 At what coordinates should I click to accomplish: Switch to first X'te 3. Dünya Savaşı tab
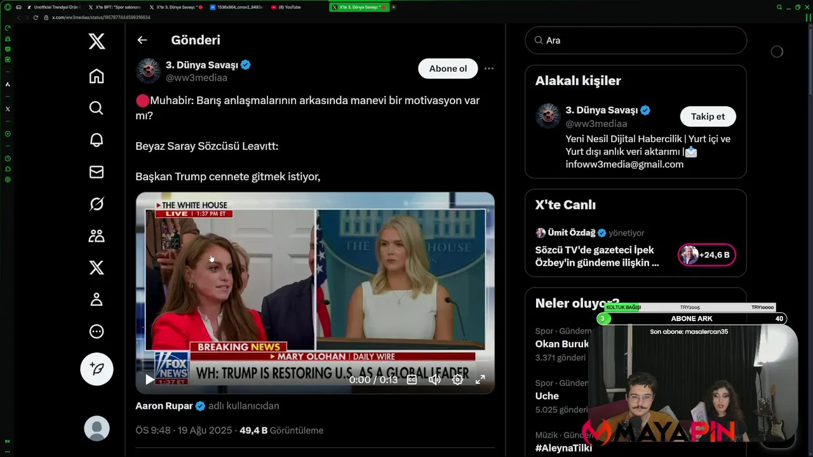(x=175, y=7)
